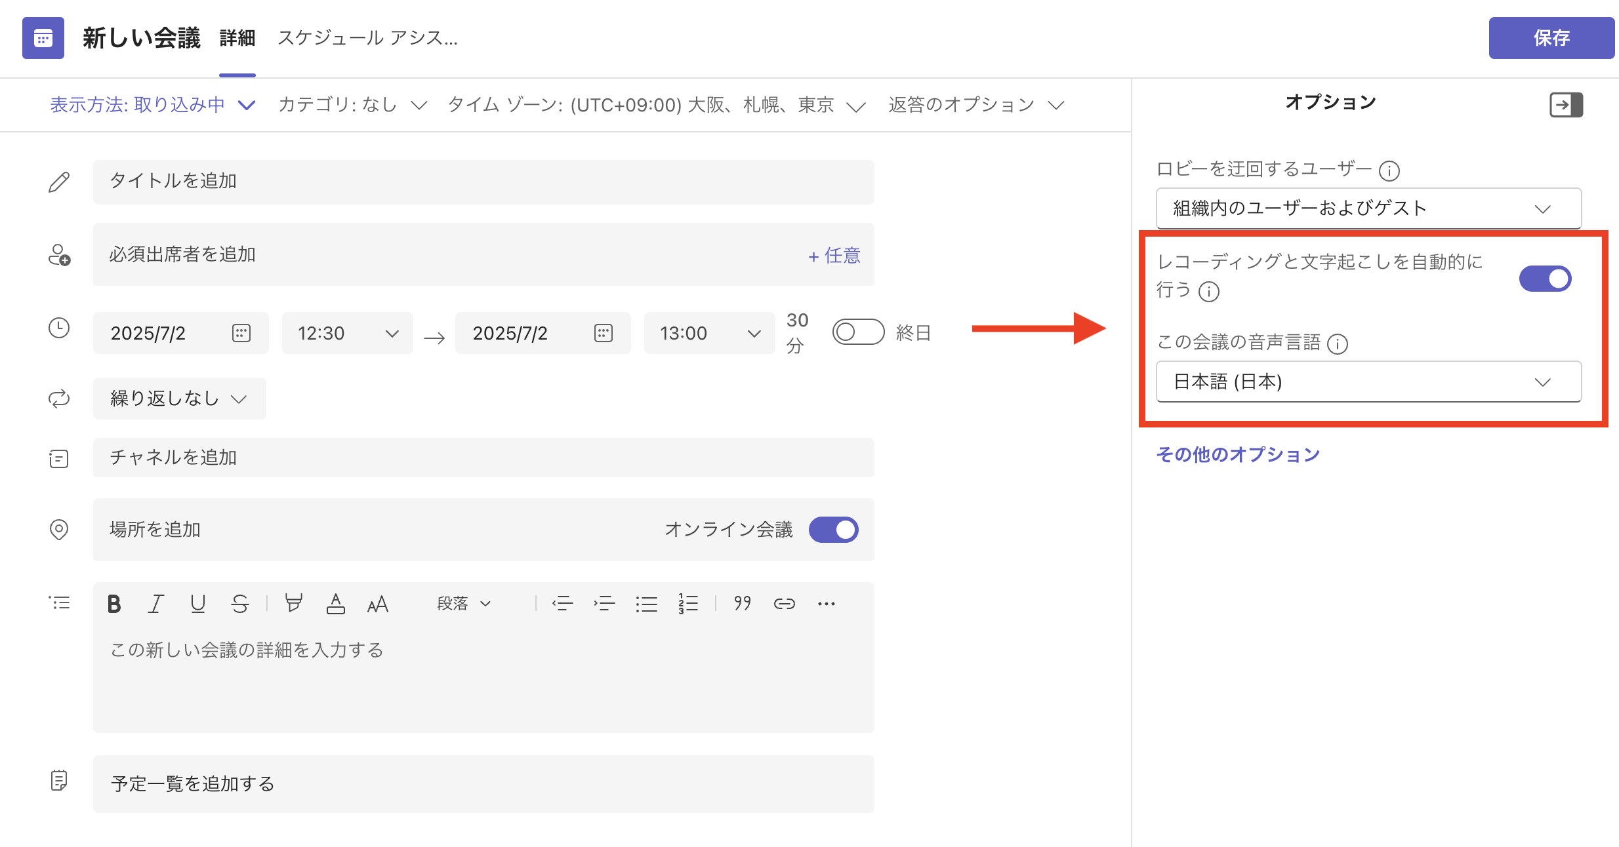Click the 保存 button to save the meeting
Viewport: 1619px width, 847px height.
pos(1552,38)
